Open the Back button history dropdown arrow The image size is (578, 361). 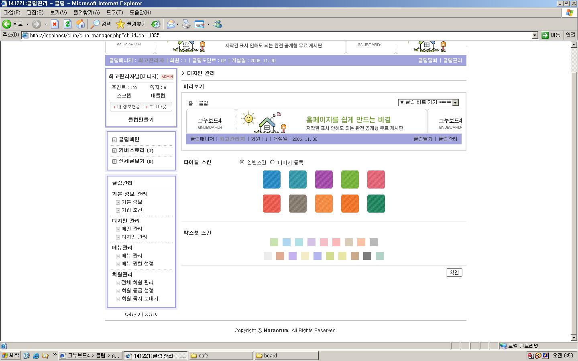[x=27, y=24]
